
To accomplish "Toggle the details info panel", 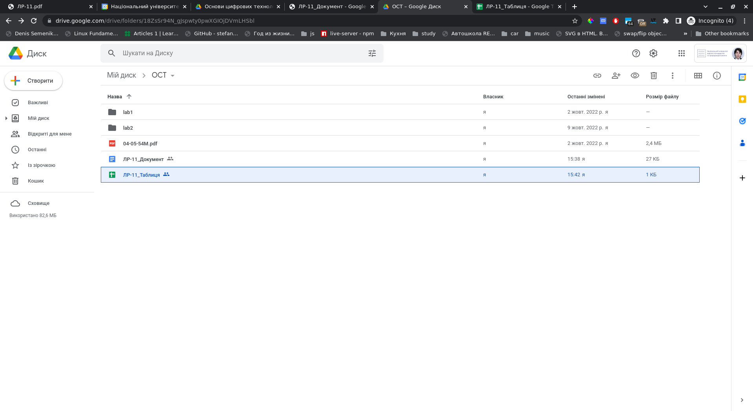I will 717,76.
